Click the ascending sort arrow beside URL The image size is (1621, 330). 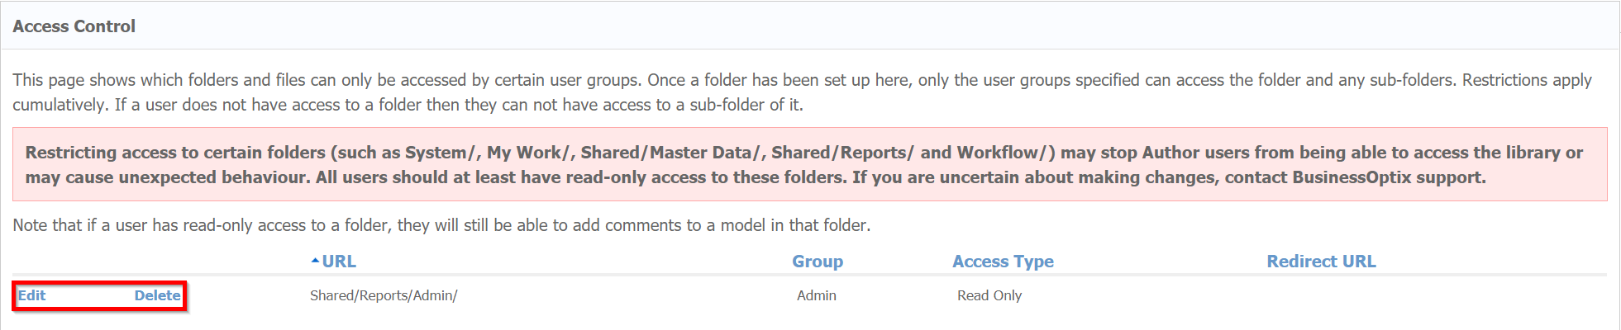(315, 261)
